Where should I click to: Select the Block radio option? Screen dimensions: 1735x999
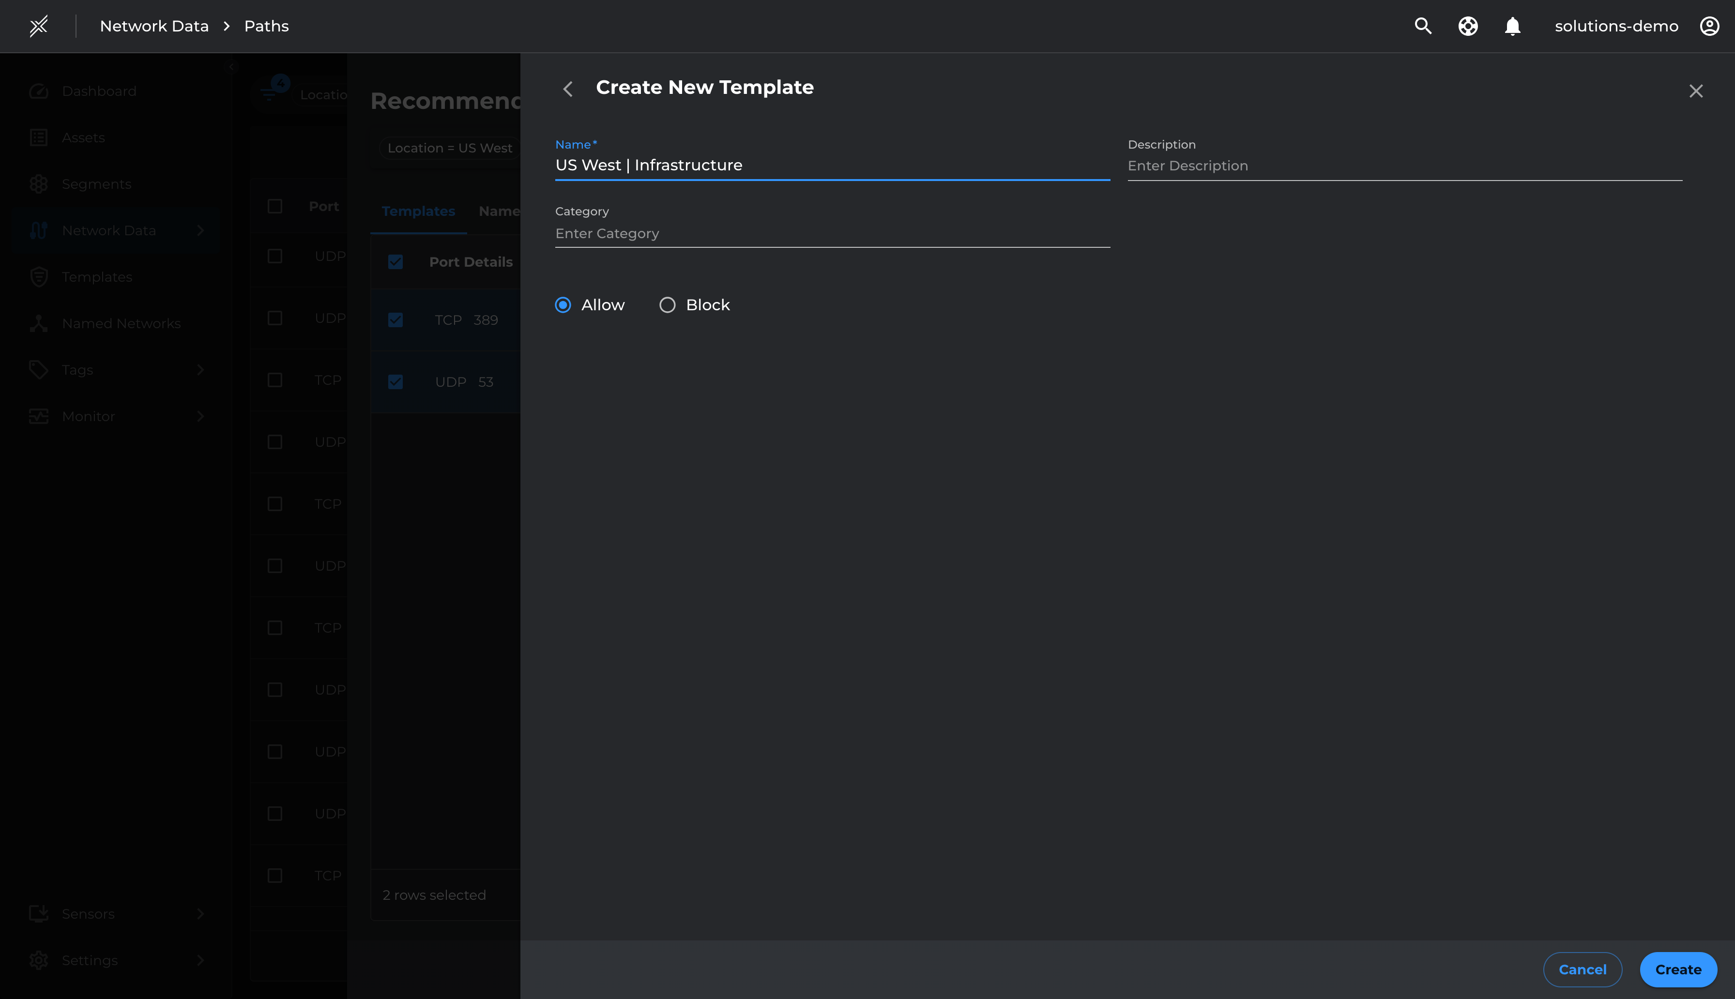[x=667, y=304]
